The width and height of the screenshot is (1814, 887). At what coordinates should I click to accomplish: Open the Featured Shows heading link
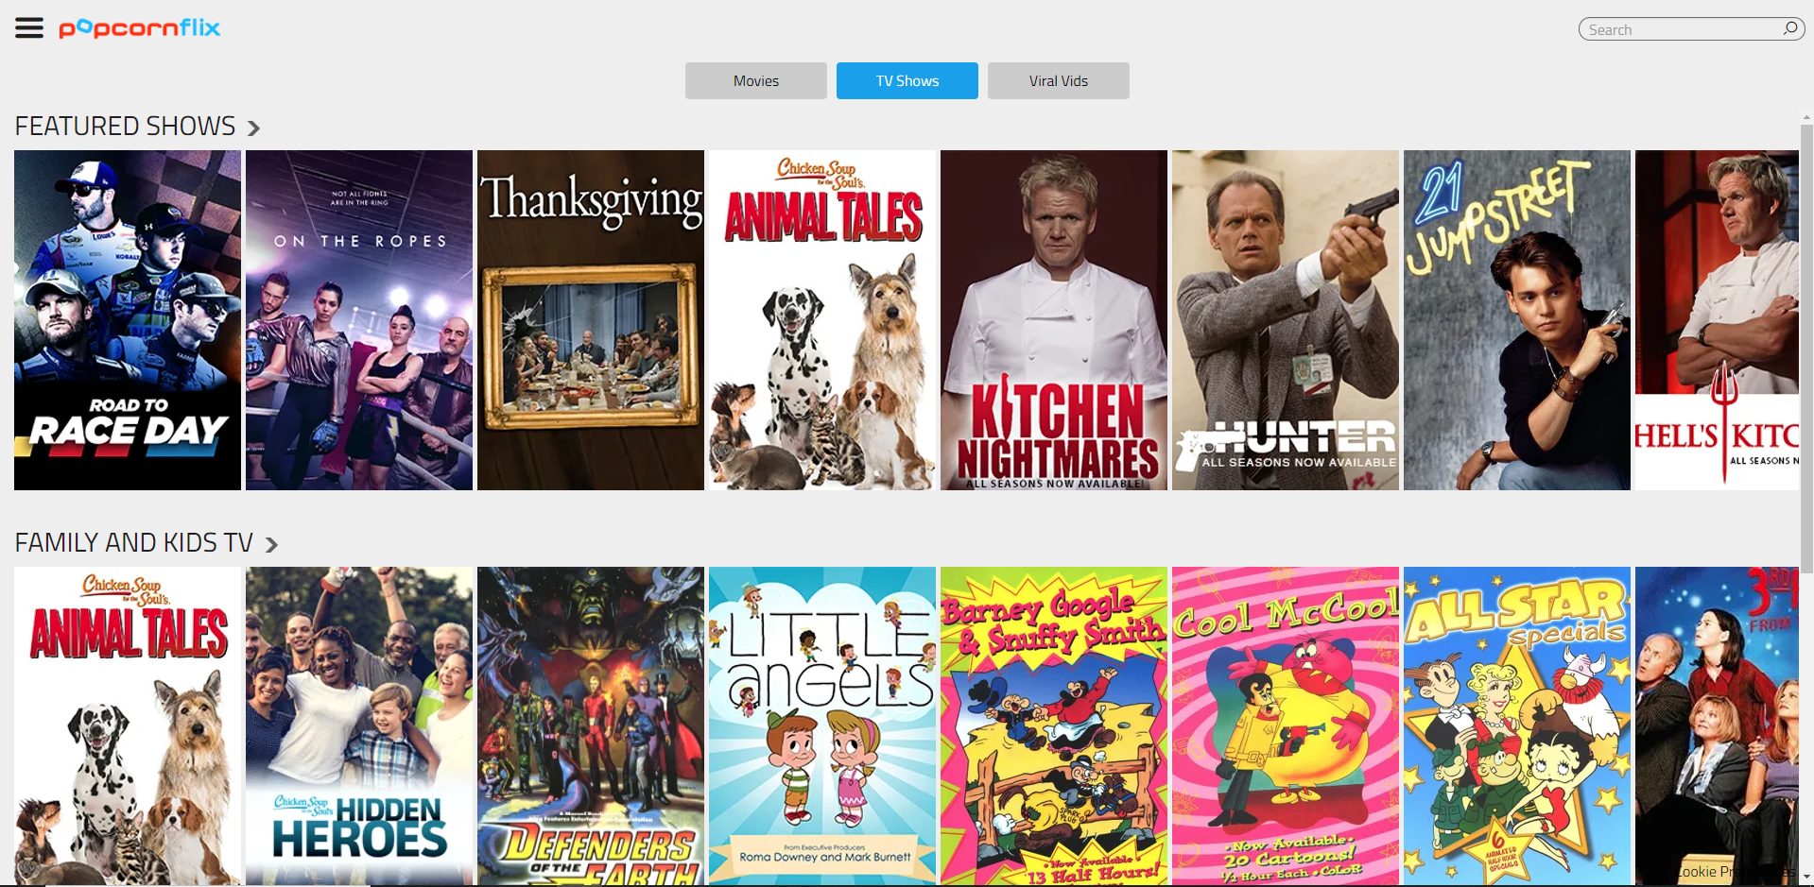pyautogui.click(x=125, y=127)
